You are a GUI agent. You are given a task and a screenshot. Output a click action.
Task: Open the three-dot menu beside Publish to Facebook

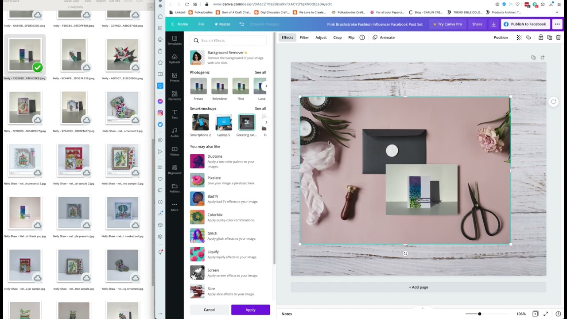[556, 24]
